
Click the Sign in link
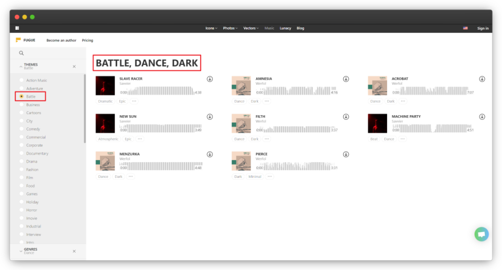(x=483, y=28)
